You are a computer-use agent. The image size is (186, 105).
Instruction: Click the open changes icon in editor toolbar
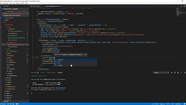[x=181, y=6]
